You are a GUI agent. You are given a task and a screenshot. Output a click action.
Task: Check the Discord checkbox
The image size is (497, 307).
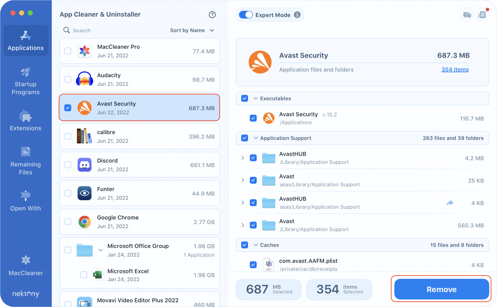click(x=68, y=165)
